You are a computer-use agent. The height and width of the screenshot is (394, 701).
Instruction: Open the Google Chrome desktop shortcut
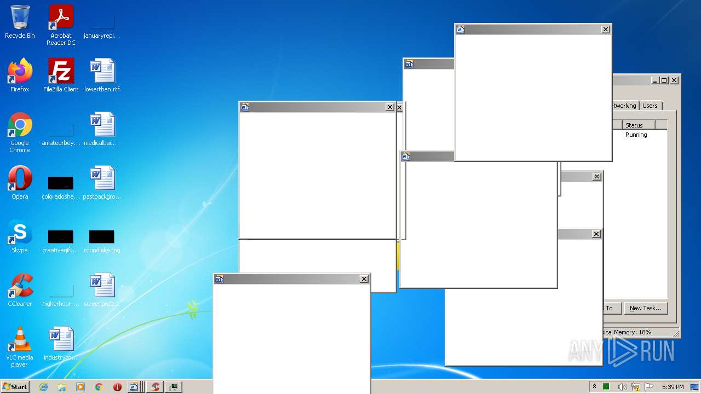pyautogui.click(x=20, y=132)
